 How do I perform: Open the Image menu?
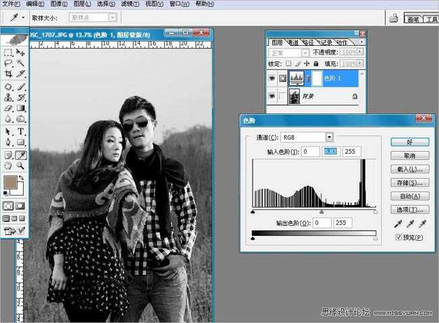[x=59, y=3]
